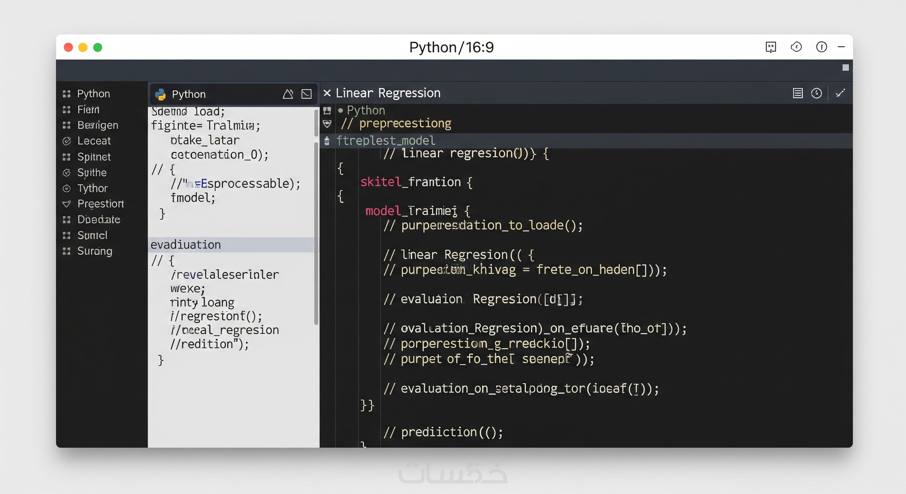Click the middle panel vertical scrollbar
The image size is (906, 494).
(316, 232)
